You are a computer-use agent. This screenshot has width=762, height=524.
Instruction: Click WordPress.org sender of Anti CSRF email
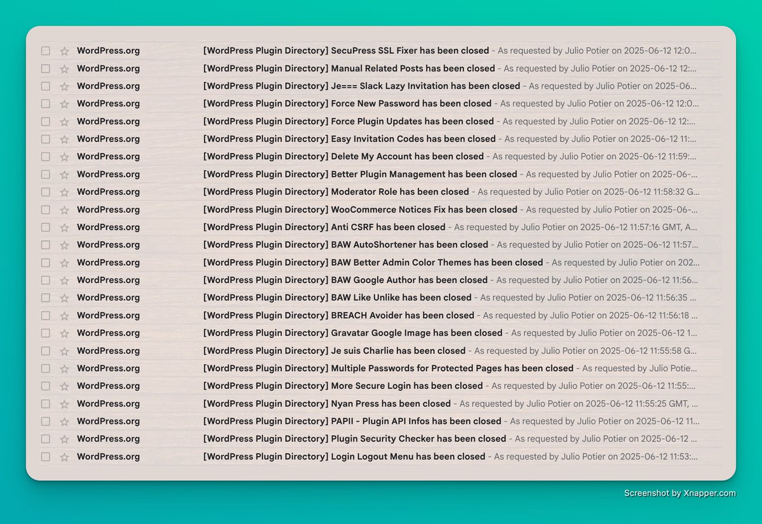click(x=109, y=227)
